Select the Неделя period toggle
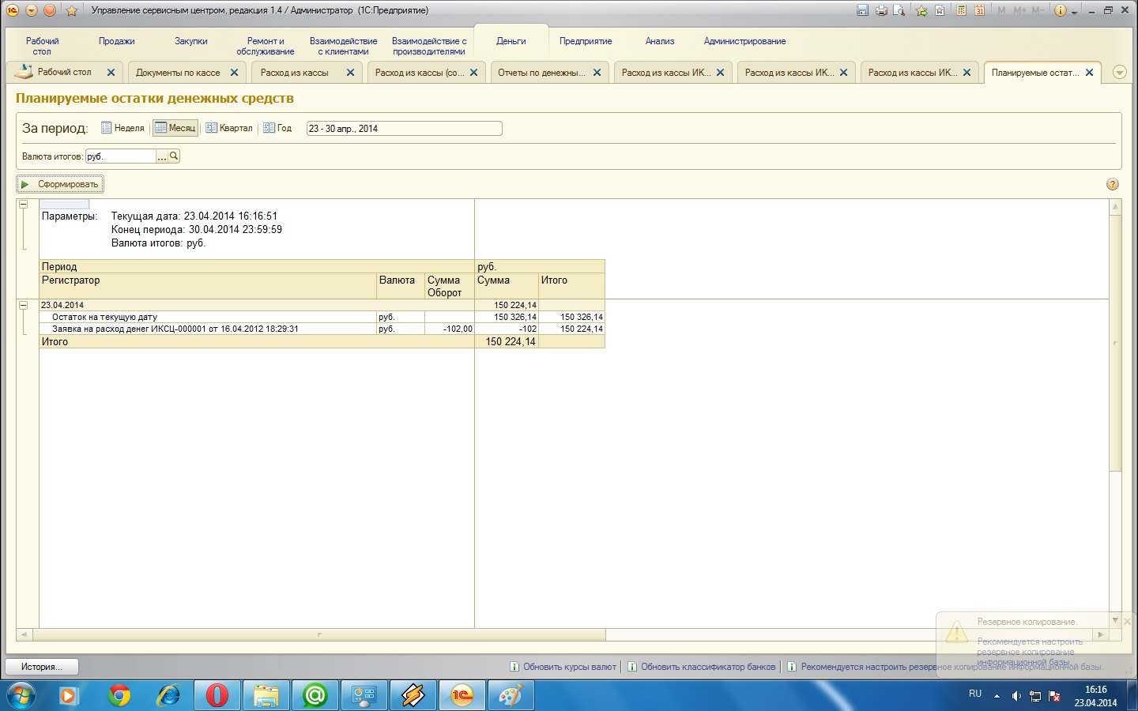1138x711 pixels. pos(122,128)
